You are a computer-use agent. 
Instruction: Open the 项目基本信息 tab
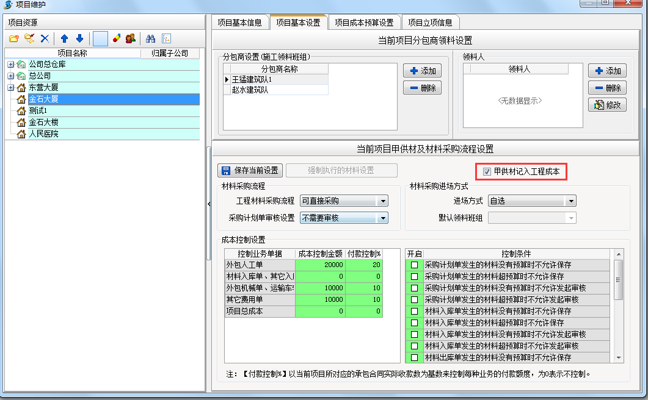tap(240, 23)
